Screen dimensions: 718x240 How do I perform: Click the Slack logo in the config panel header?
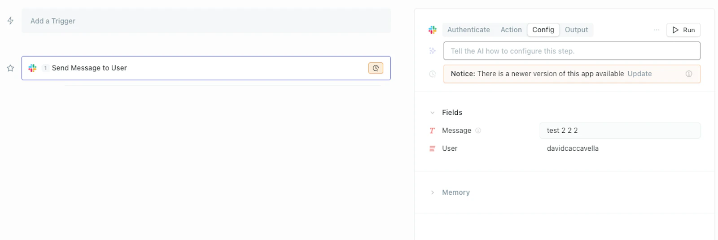click(433, 30)
